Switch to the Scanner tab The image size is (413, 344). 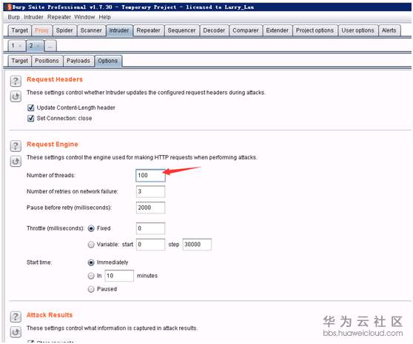(x=91, y=30)
